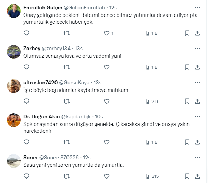View analytics on Zorbey's tweet
Viewport: 208px width, 183px height.
(x=150, y=67)
